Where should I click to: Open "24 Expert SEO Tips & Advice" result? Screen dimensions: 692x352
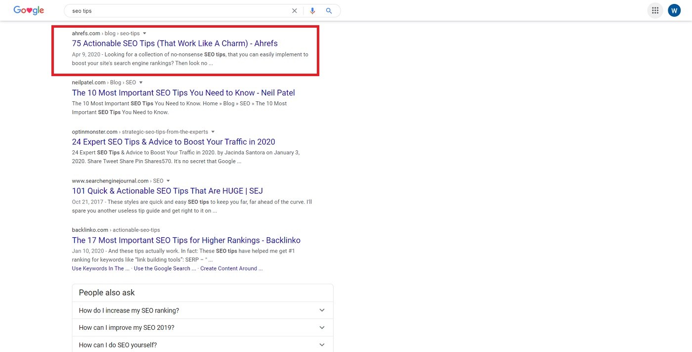tap(173, 142)
